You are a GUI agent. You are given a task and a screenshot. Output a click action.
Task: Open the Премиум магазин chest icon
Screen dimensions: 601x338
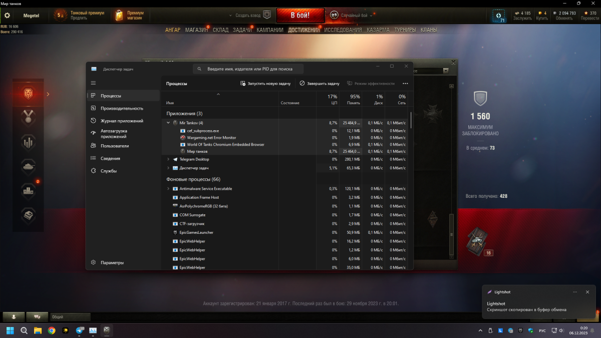119,16
